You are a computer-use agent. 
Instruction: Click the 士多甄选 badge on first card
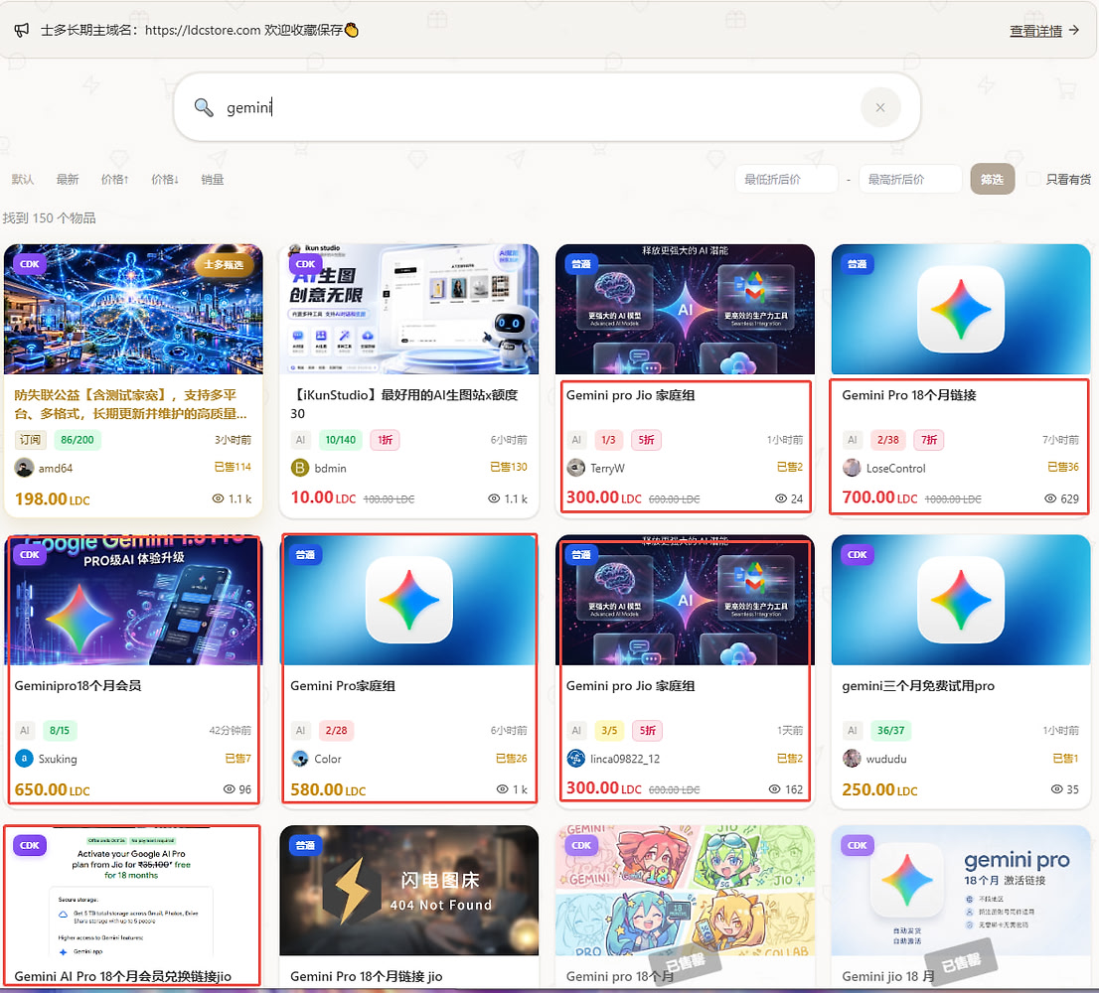pyautogui.click(x=224, y=264)
